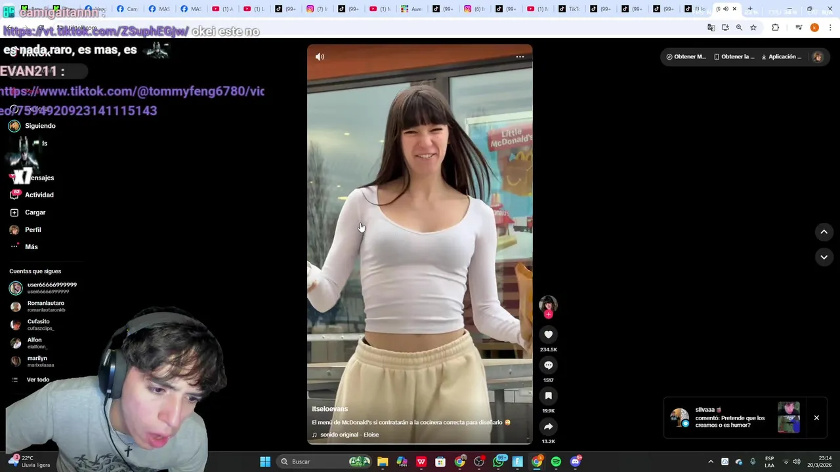Image resolution: width=840 pixels, height=472 pixels.
Task: Follow creator with red plus badge
Action: point(548,315)
